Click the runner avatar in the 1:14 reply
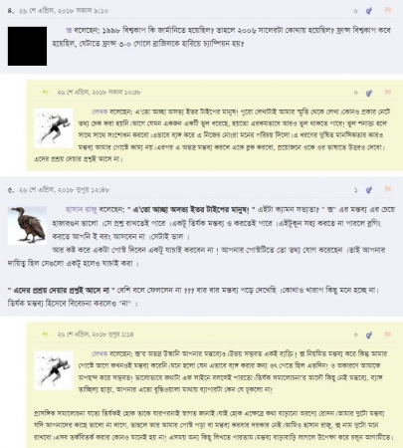Screen dimensions: 403x448 pos(54,370)
